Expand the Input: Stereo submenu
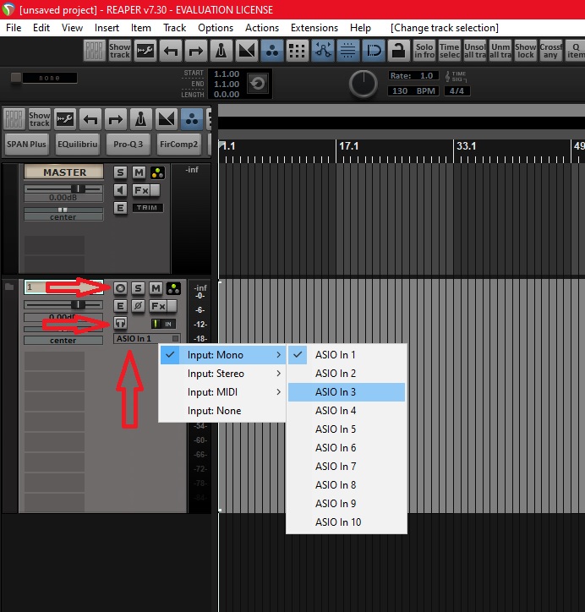 222,374
